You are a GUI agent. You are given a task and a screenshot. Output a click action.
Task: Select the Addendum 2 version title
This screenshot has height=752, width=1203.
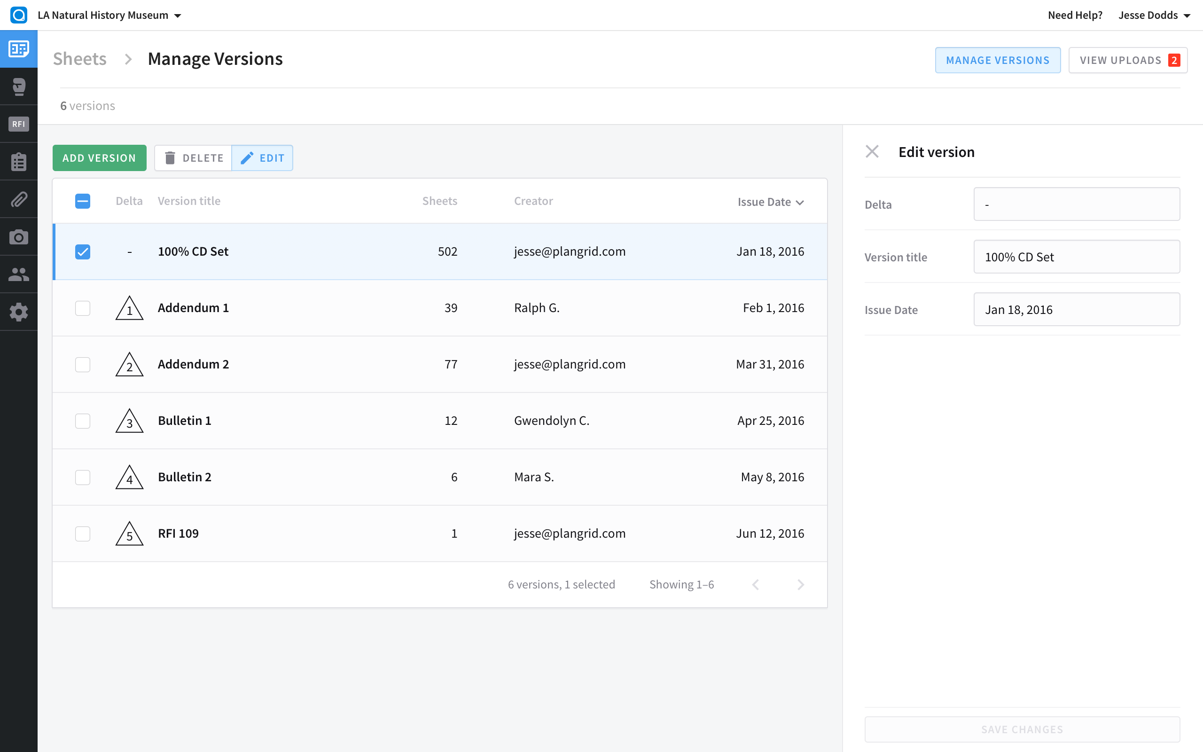click(x=194, y=364)
